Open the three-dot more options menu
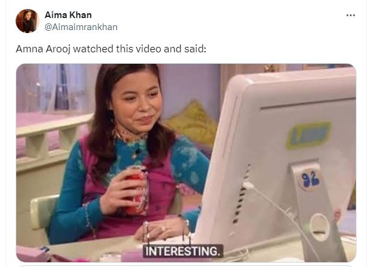Viewport: 377px width, 267px height. click(351, 16)
